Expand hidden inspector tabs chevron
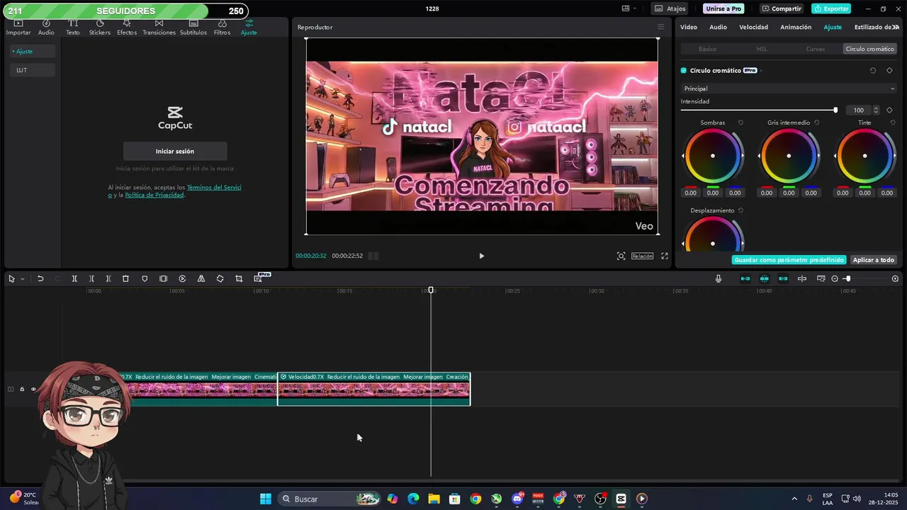 coord(895,27)
